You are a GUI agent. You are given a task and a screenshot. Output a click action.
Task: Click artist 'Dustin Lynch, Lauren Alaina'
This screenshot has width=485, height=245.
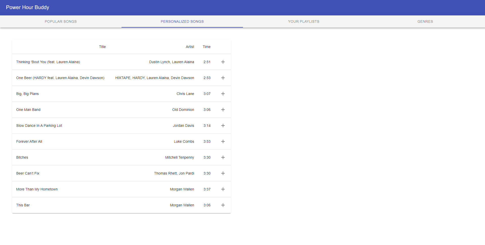pos(172,62)
